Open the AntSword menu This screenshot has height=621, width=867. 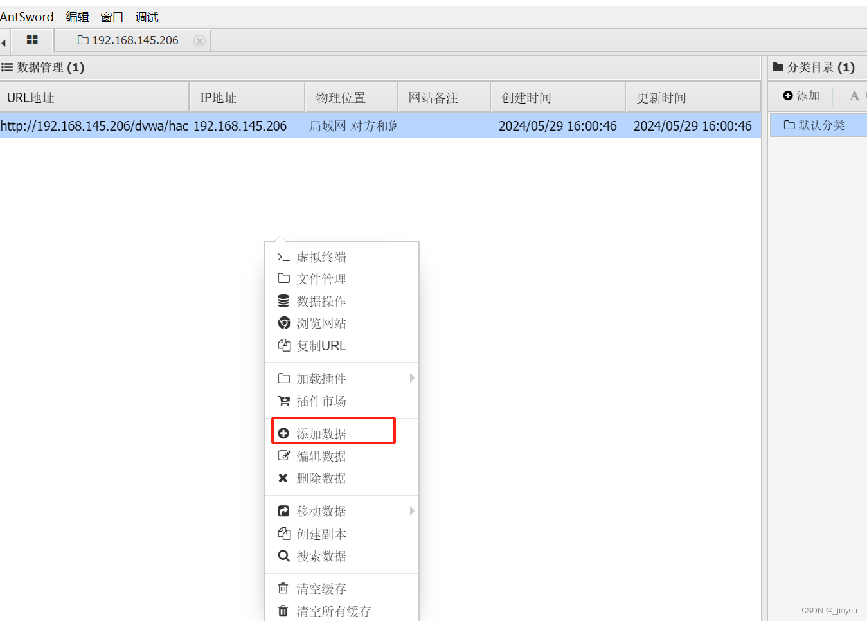pyautogui.click(x=27, y=17)
